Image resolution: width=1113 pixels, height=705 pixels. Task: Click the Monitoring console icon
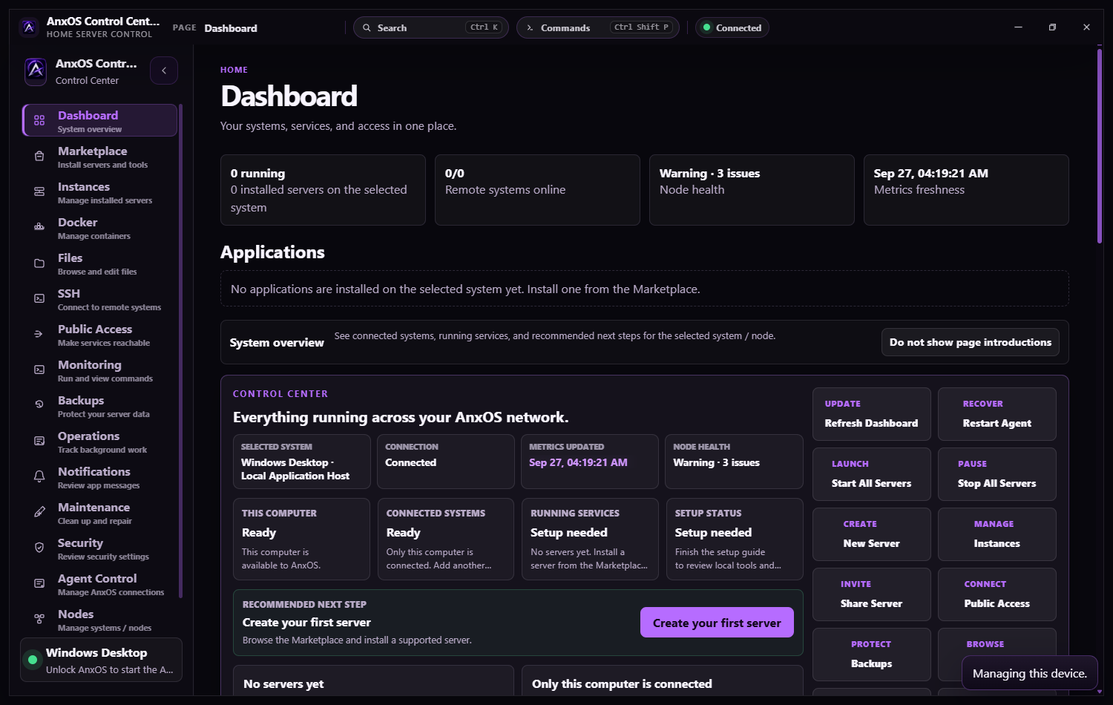tap(39, 370)
